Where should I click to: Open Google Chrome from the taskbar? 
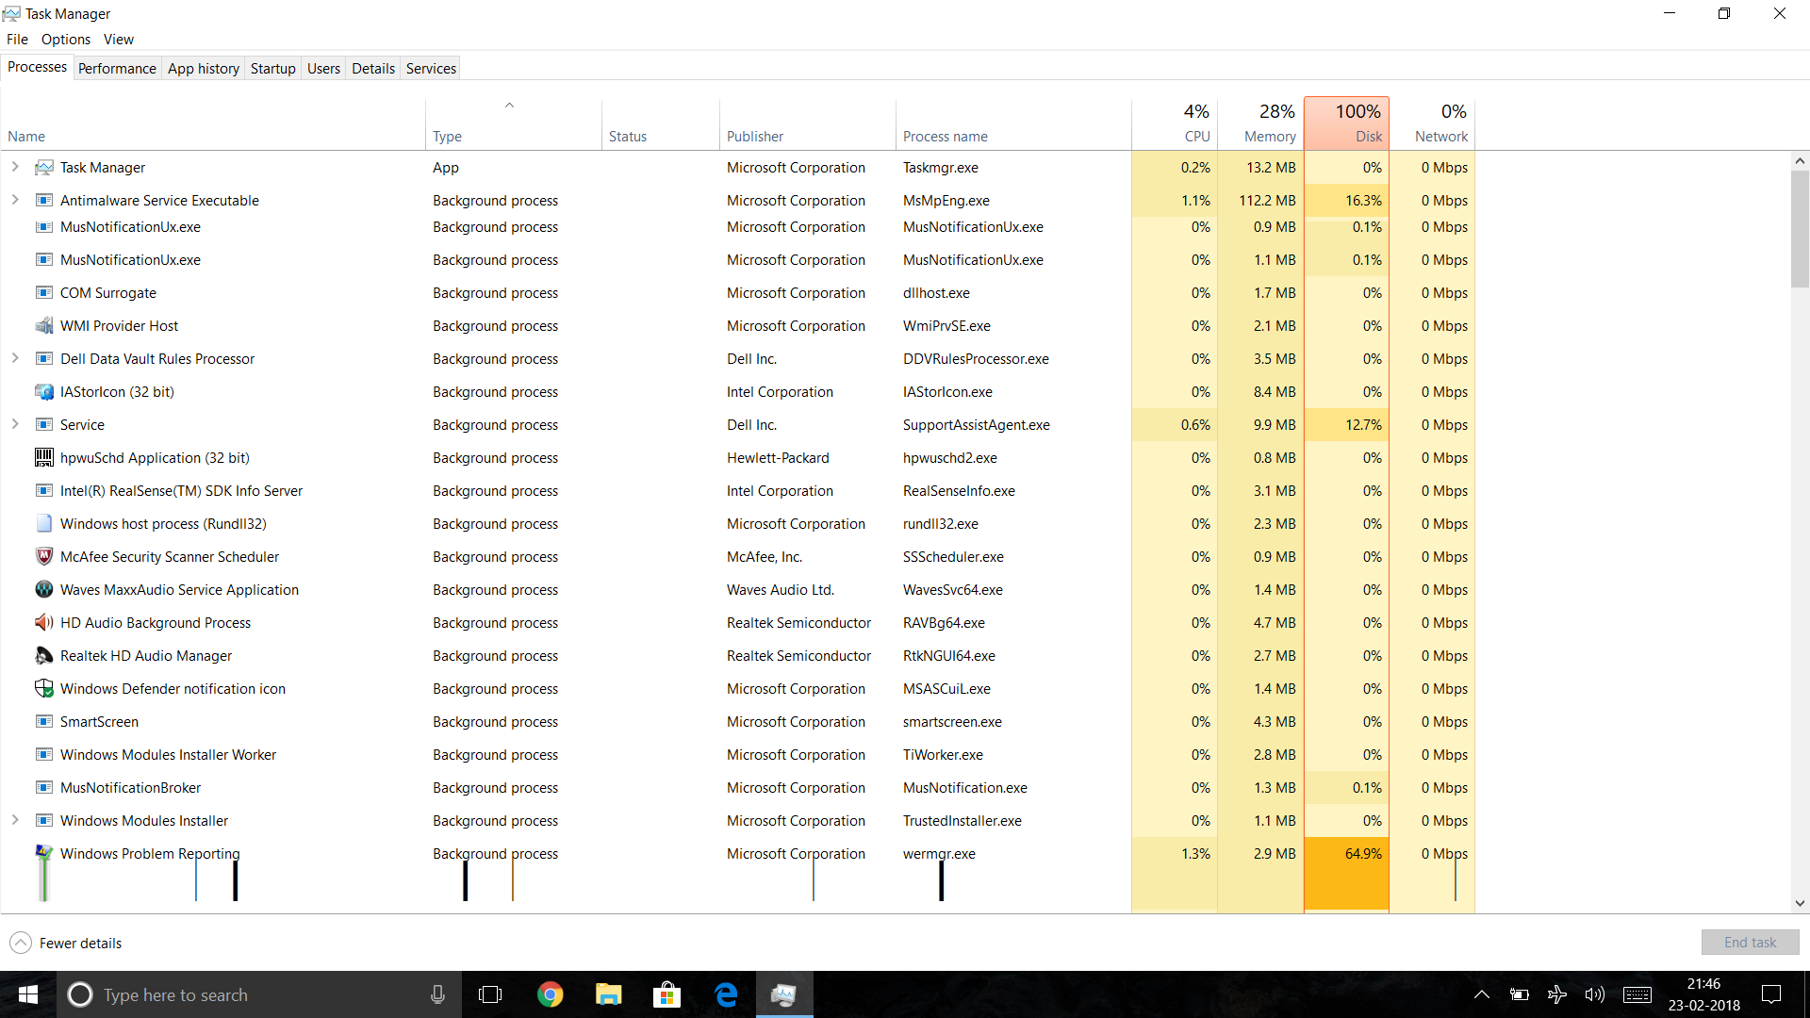click(550, 994)
